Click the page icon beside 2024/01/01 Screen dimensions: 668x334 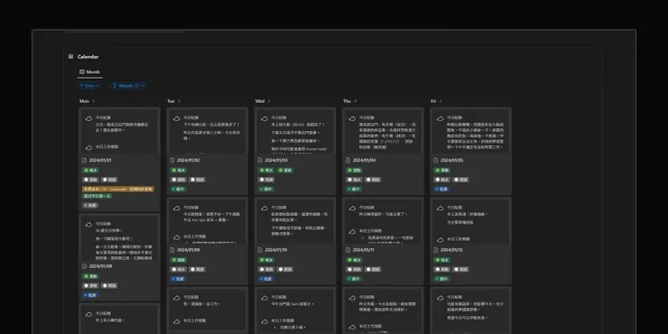[x=84, y=160]
